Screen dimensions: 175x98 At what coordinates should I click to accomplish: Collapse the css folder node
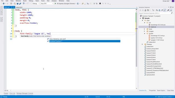click(x=145, y=23)
